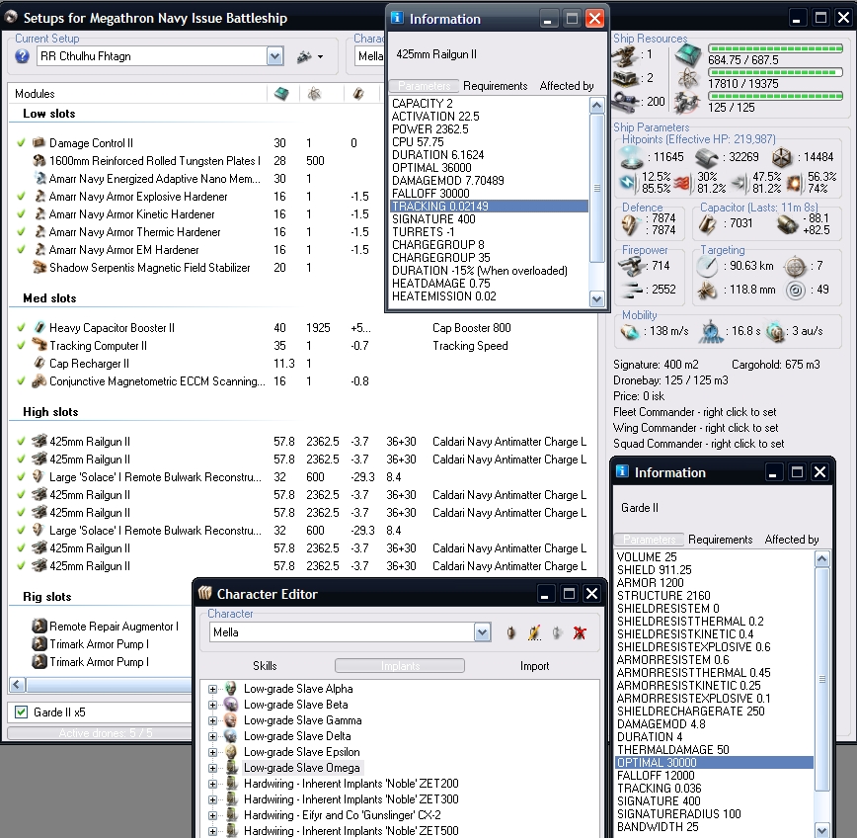Click left arrow of modules horizontal scrollbar
The image size is (857, 838).
click(x=17, y=684)
